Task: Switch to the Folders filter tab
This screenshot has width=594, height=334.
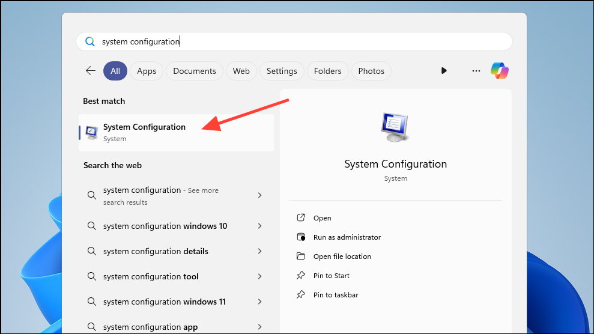Action: [328, 71]
